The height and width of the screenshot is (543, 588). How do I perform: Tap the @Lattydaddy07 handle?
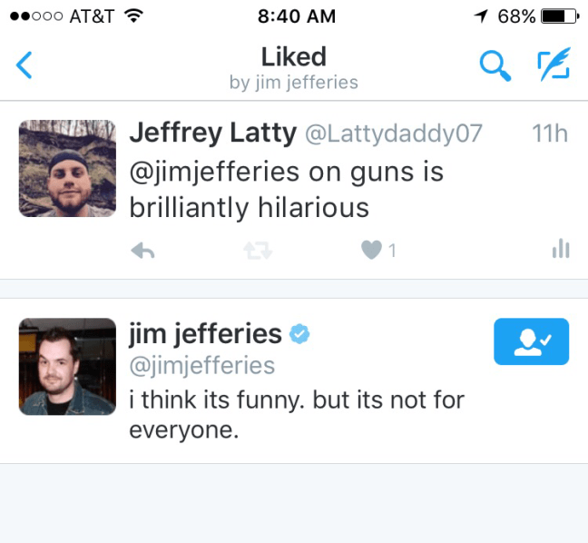394,133
